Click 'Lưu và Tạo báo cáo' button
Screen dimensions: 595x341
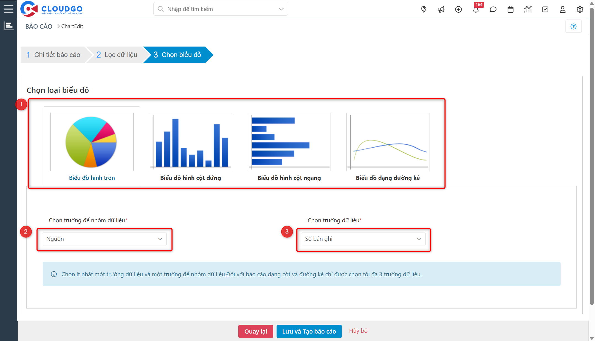[309, 331]
